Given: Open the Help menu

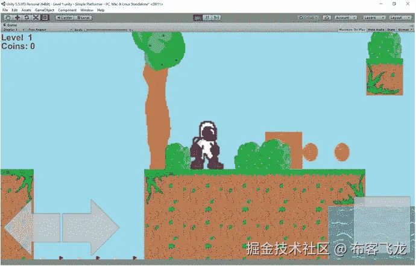Looking at the screenshot, I should pyautogui.click(x=101, y=10).
